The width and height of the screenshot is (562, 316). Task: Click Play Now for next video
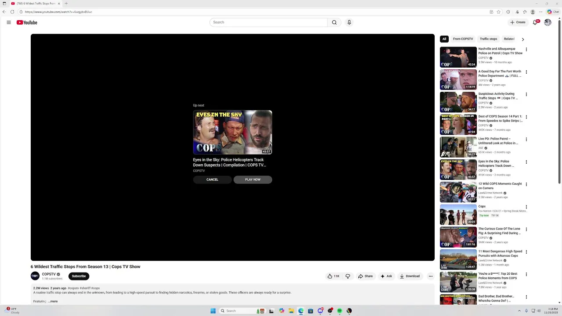click(253, 180)
